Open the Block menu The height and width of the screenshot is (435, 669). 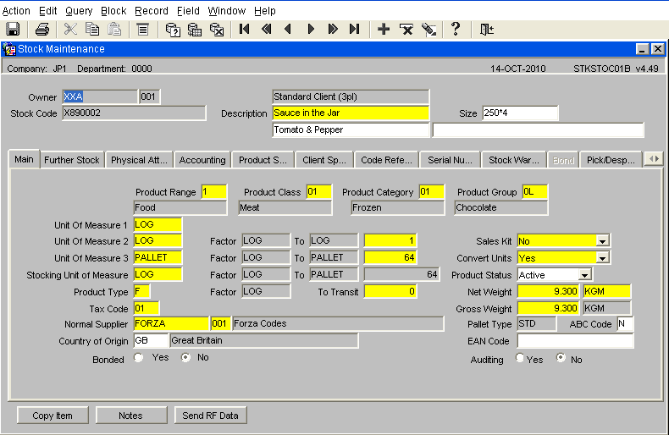[x=113, y=11]
